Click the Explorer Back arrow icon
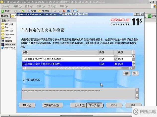157x117 pixels. (2, 11)
